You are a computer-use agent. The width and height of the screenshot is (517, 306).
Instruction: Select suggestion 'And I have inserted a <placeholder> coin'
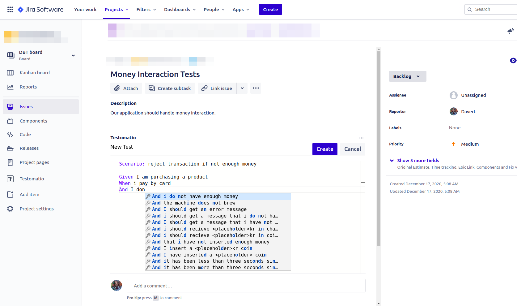tap(218, 255)
